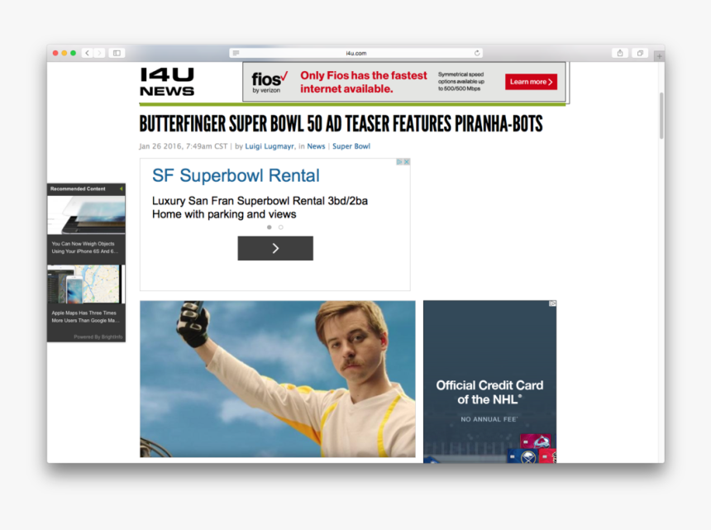This screenshot has width=711, height=530.
Task: Click the I4U News logo
Action: coord(167,82)
